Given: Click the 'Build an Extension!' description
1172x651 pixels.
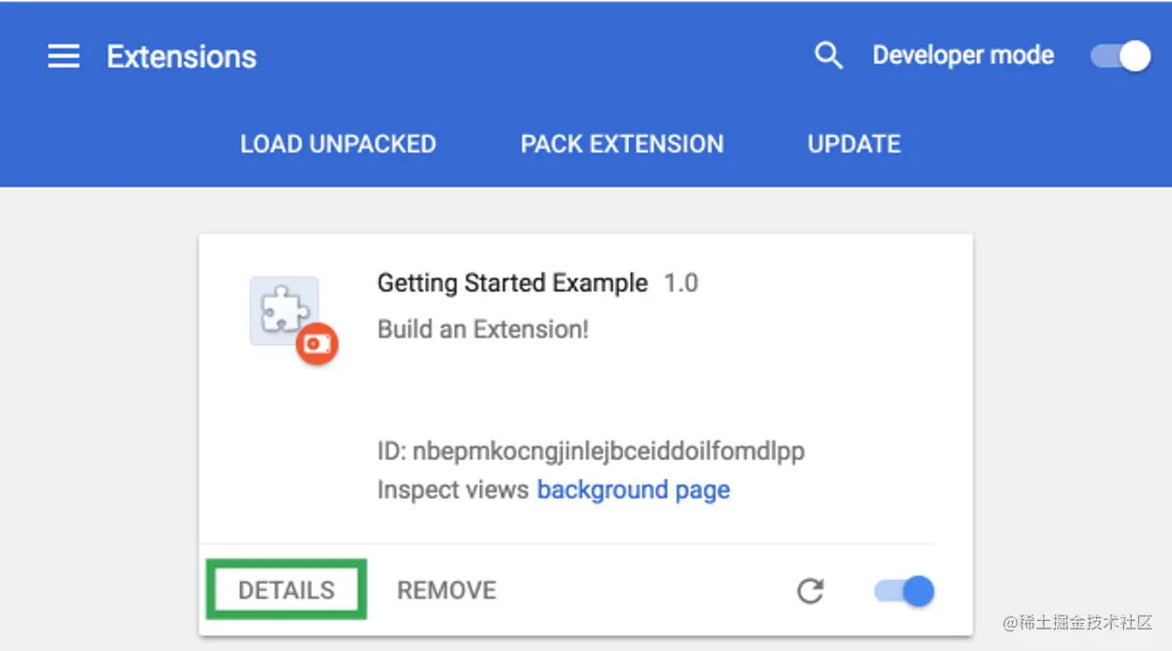Looking at the screenshot, I should point(483,330).
